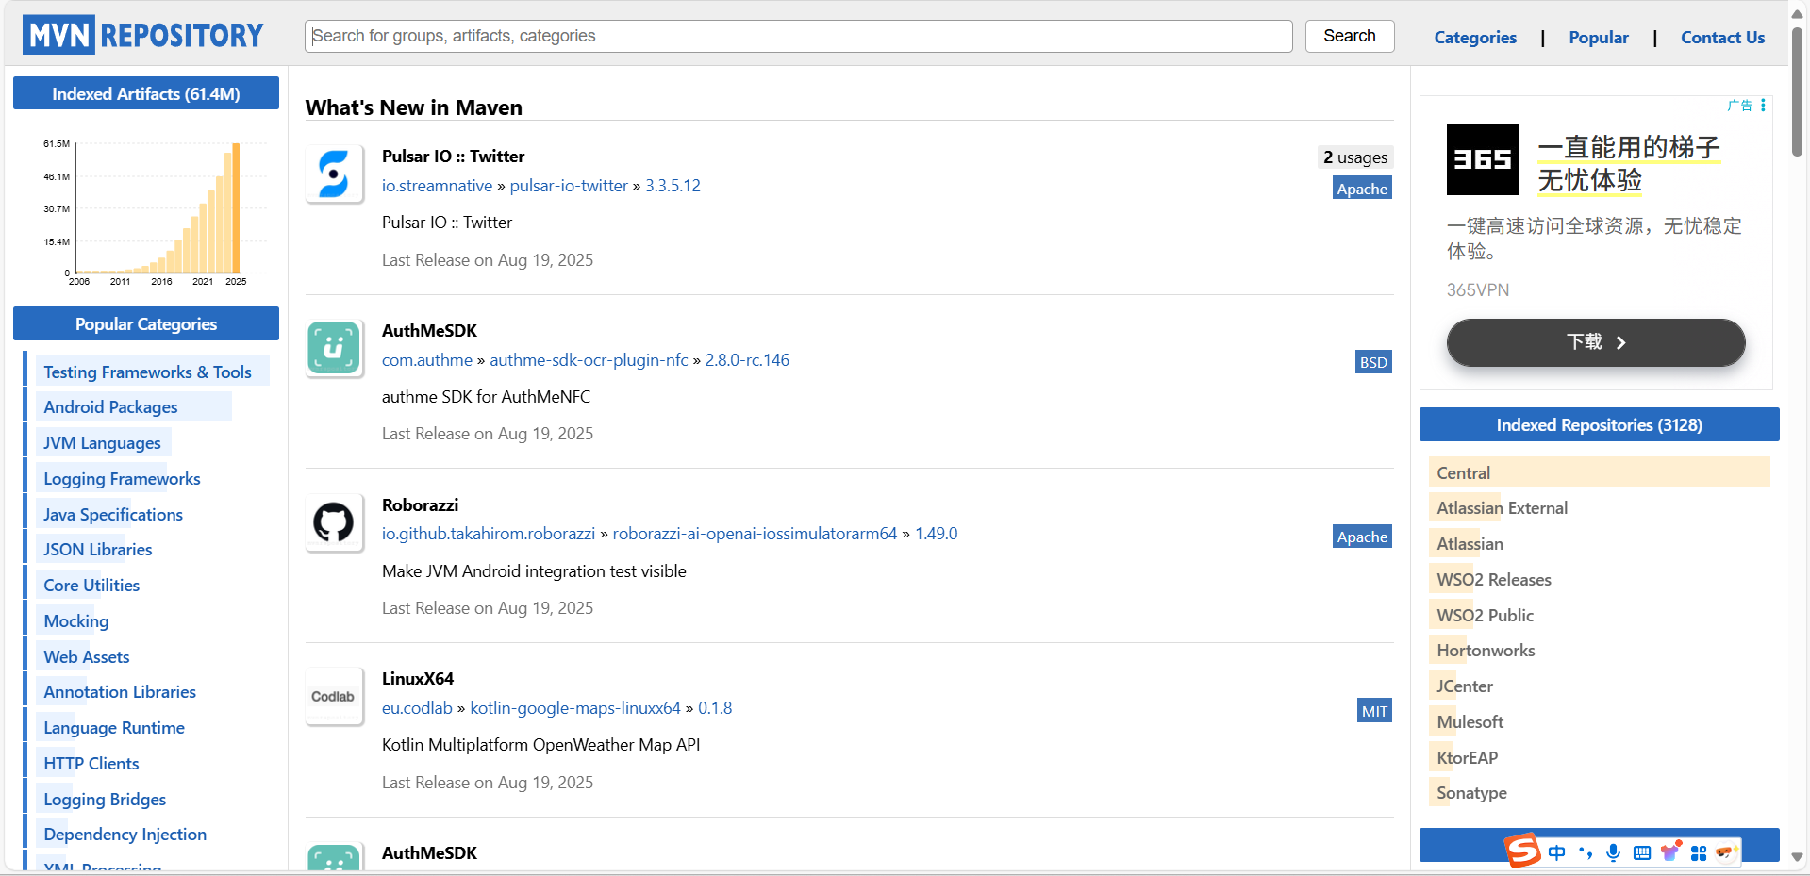The width and height of the screenshot is (1810, 876).
Task: Open HTTP Clients category
Action: click(x=91, y=763)
